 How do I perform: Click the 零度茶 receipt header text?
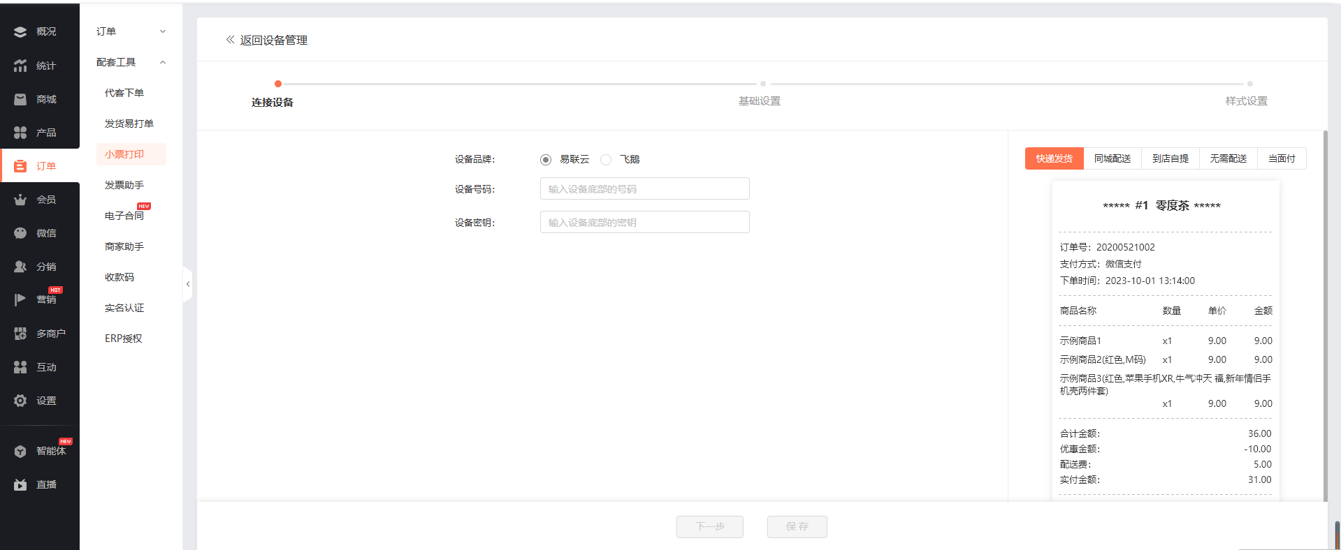click(x=1172, y=205)
